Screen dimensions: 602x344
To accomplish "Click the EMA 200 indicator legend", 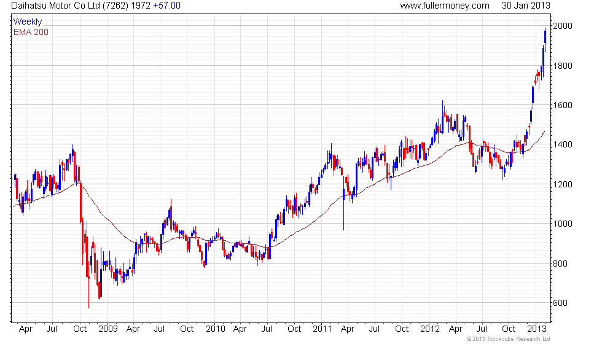I will (x=31, y=32).
